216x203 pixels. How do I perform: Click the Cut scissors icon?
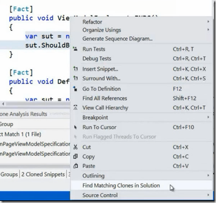pyautogui.click(x=75, y=147)
